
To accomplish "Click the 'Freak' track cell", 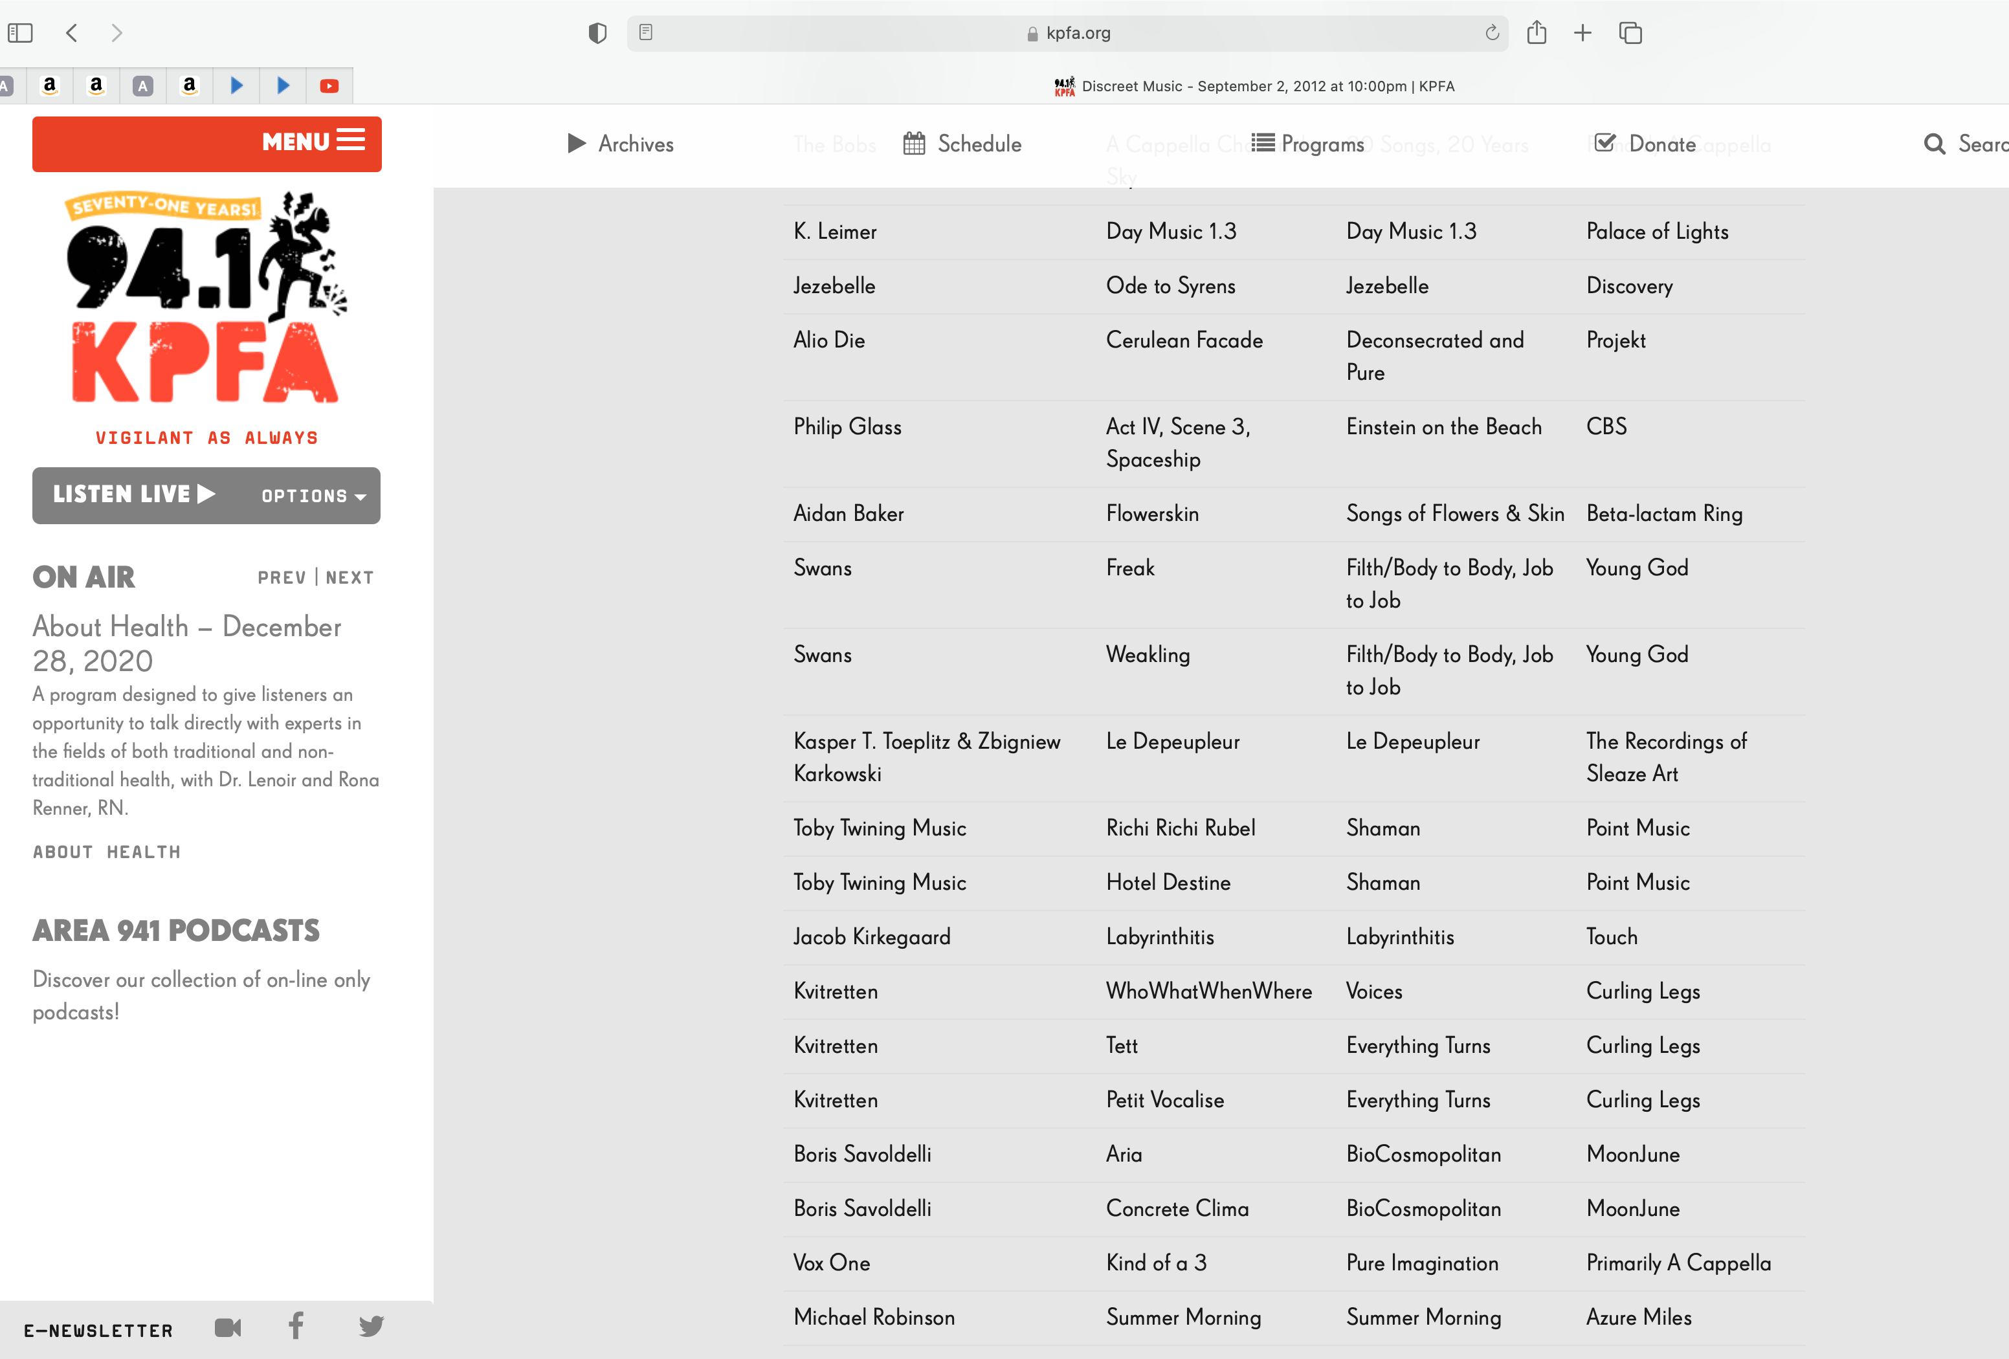I will point(1130,568).
